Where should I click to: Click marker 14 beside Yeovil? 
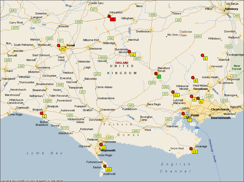point(62,48)
